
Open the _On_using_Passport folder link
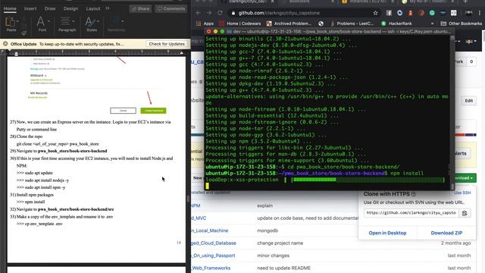coord(213,256)
